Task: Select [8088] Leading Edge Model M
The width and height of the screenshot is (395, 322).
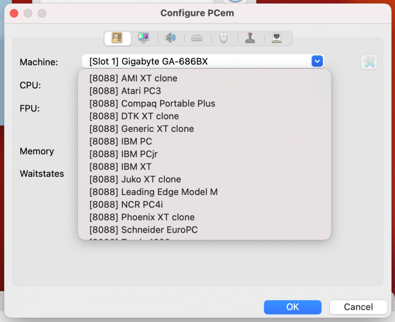Action: [x=204, y=192]
